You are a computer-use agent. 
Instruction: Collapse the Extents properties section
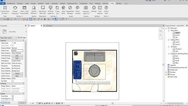(23, 94)
